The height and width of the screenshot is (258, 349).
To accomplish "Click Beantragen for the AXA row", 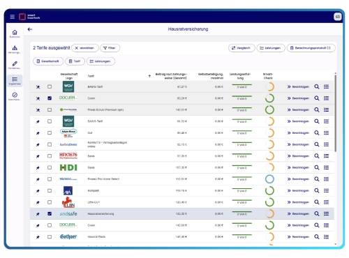I will 298,191.
